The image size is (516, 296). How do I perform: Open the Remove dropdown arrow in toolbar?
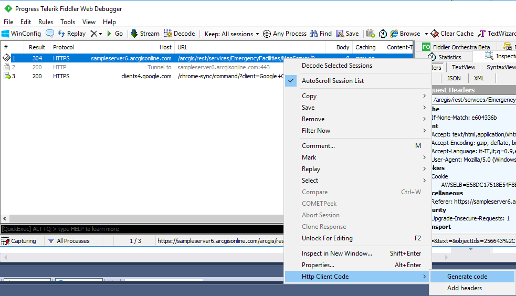tap(100, 34)
